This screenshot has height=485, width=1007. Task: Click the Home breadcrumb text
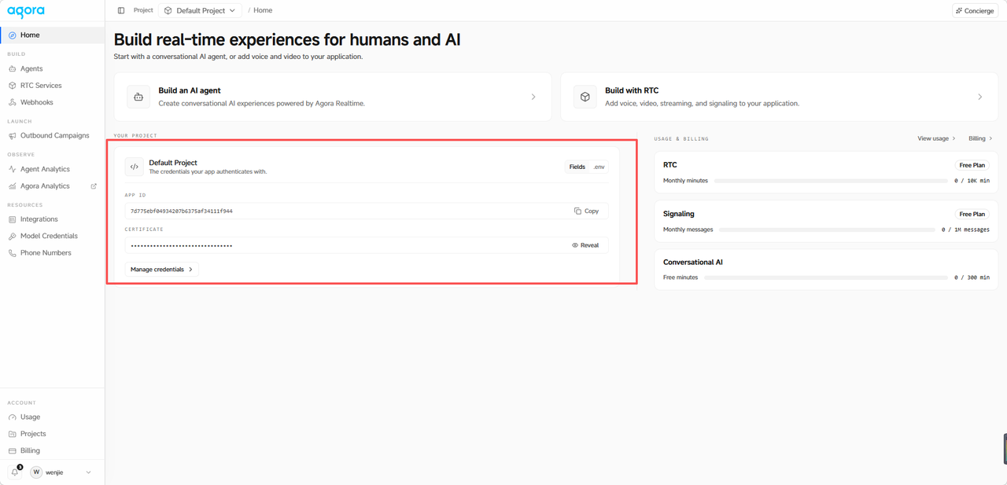coord(263,10)
